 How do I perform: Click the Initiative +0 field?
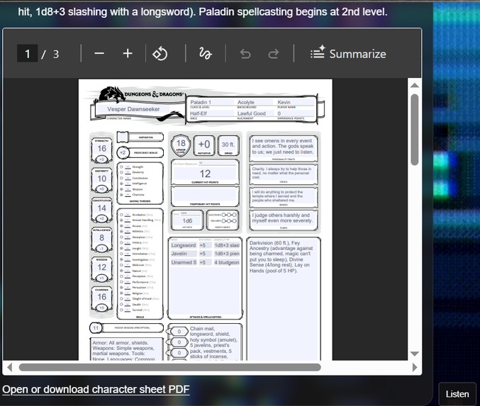(204, 145)
